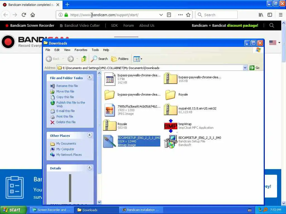Viewport: 286px width, 214px height.
Task: Switch to Bandicam installation taskbar item
Action: (x=140, y=210)
